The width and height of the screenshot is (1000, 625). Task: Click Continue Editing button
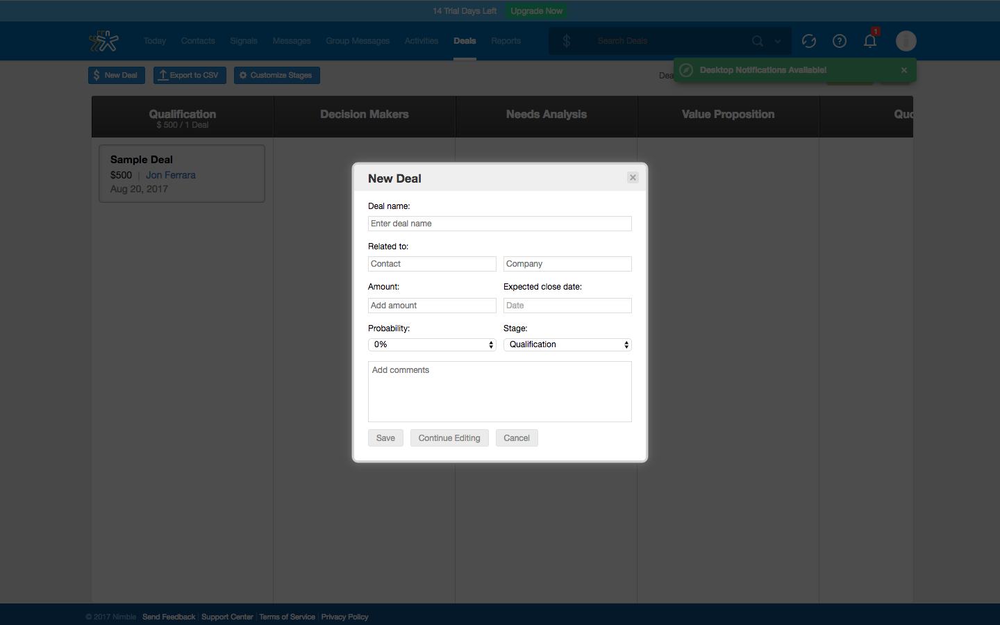coord(449,438)
